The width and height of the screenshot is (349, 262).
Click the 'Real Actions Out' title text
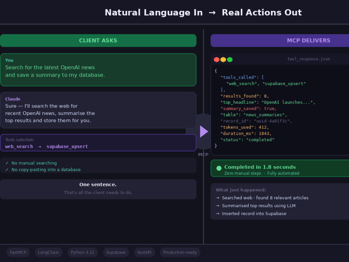(x=262, y=13)
